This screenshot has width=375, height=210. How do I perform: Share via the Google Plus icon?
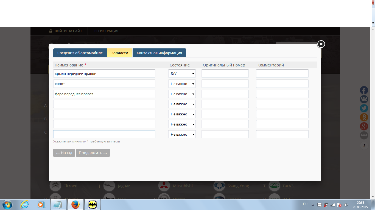click(364, 126)
